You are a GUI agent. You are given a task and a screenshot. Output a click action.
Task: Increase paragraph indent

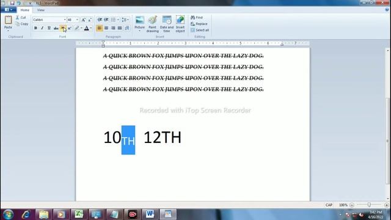point(106,20)
